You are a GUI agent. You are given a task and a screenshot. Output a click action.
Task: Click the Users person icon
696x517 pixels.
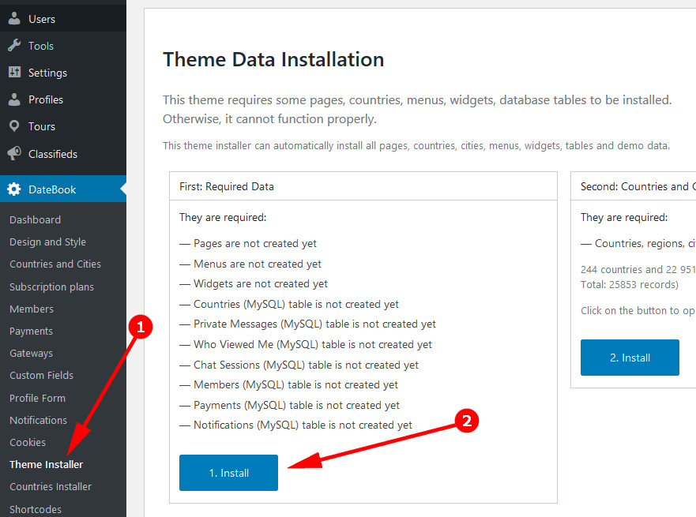14,19
